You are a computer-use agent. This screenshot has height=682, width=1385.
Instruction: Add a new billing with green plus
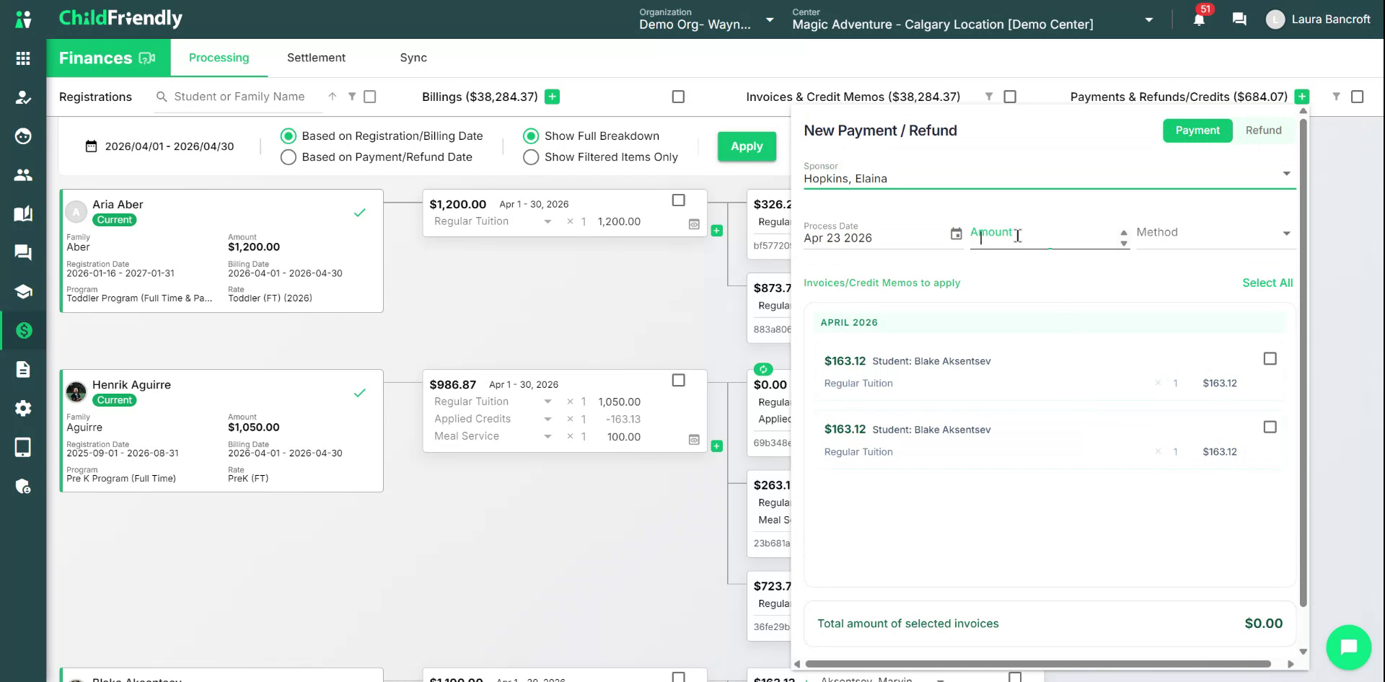click(553, 97)
